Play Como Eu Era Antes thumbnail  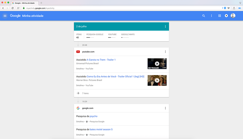[x=157, y=80]
